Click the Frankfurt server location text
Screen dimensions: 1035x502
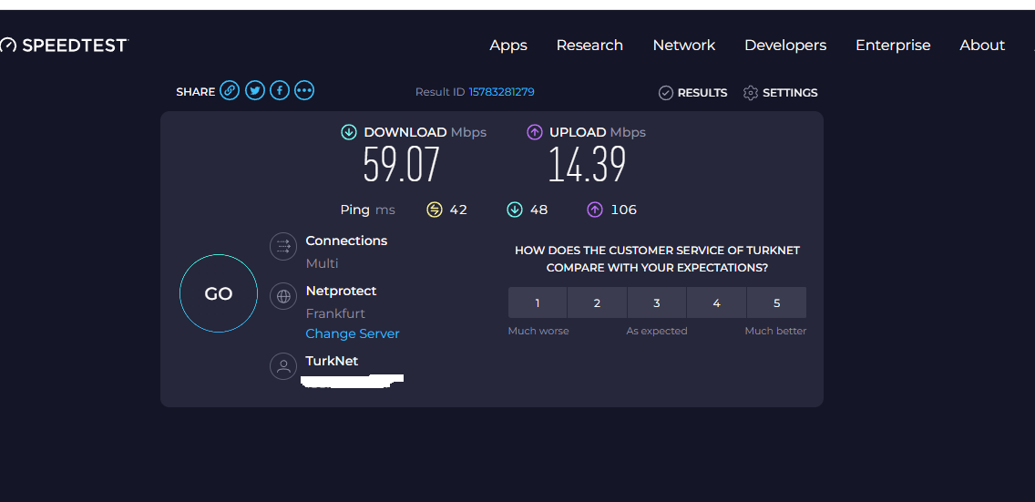335,314
